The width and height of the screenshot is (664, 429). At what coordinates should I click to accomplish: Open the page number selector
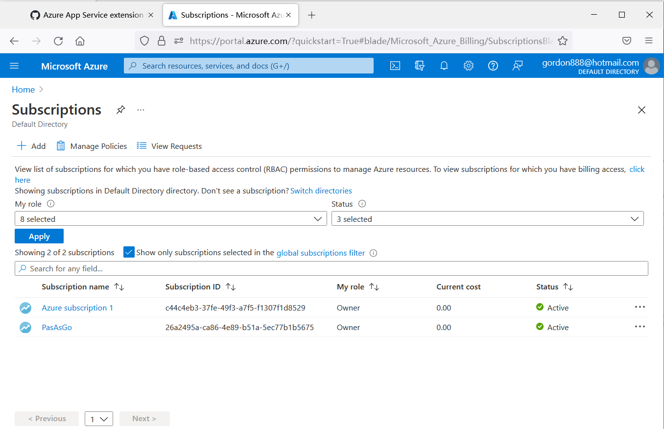tap(98, 418)
